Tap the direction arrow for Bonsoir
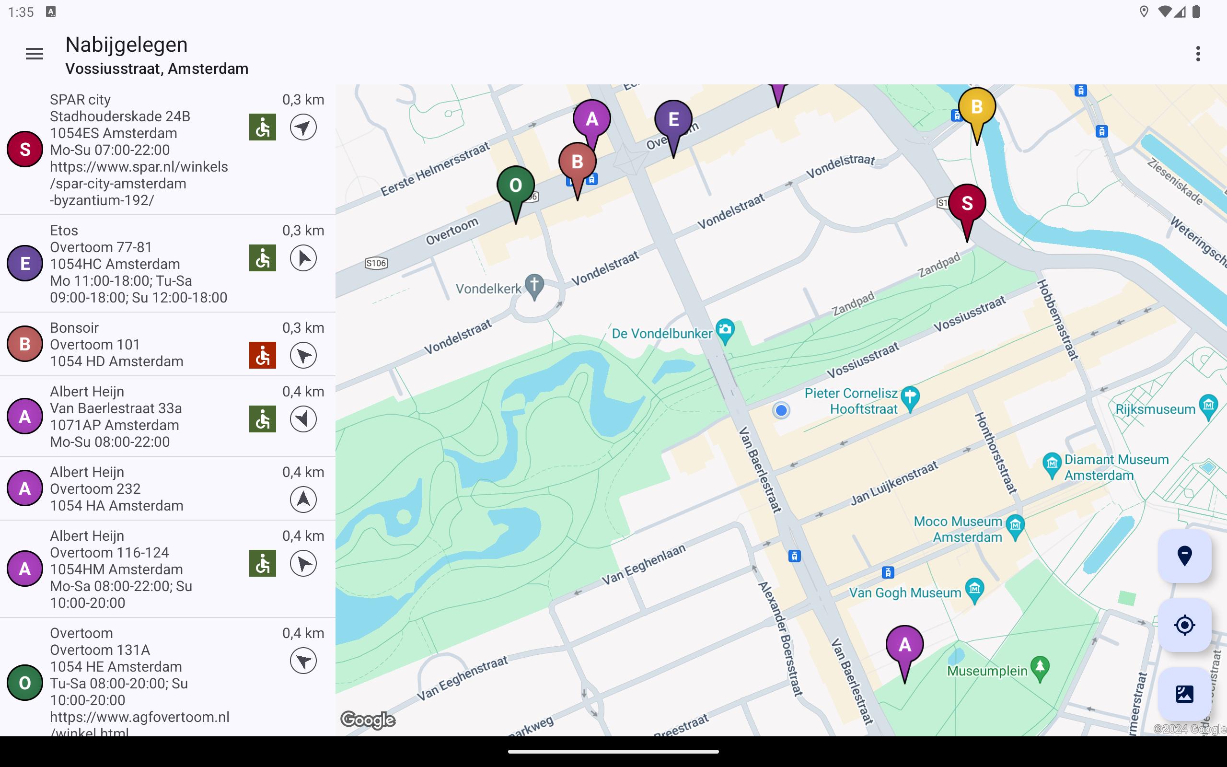Screen dimensions: 1227x767 tap(303, 355)
